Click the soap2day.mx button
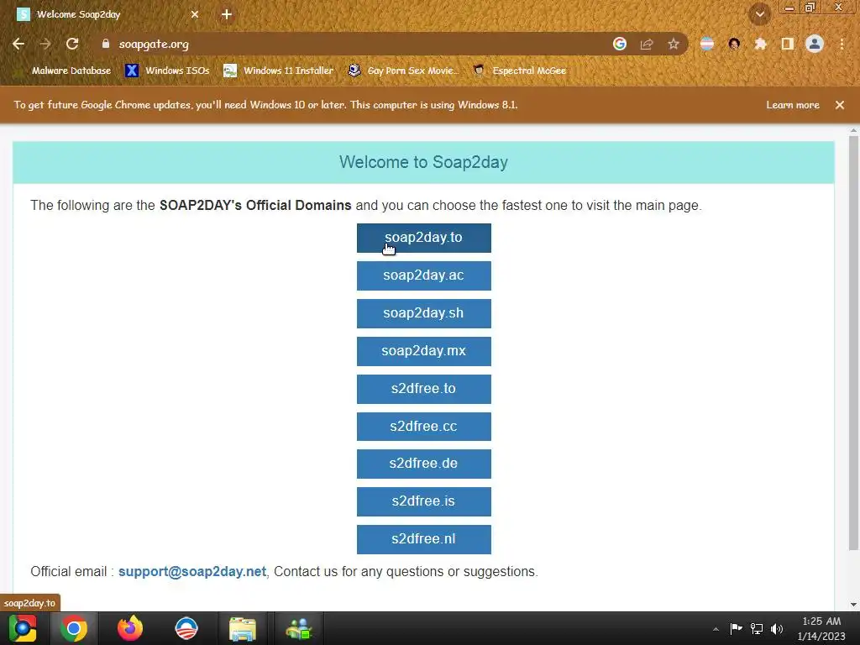This screenshot has height=645, width=860. (x=423, y=351)
